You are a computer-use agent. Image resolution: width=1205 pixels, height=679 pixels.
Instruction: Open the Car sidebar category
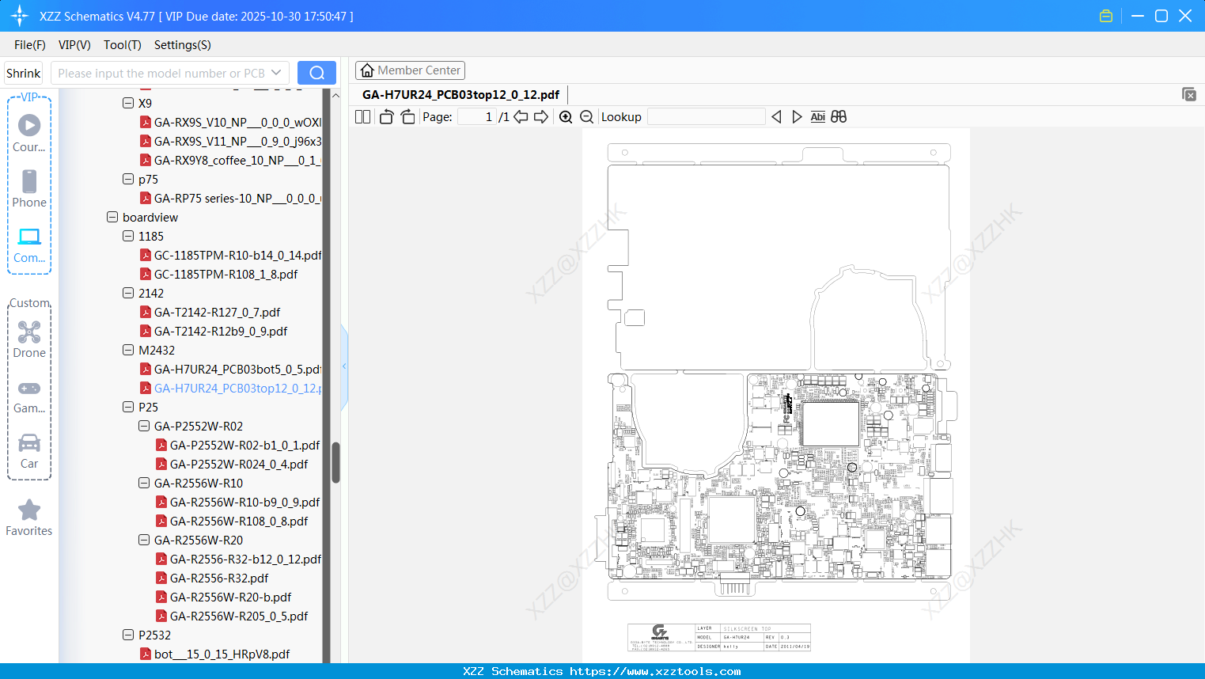[29, 452]
